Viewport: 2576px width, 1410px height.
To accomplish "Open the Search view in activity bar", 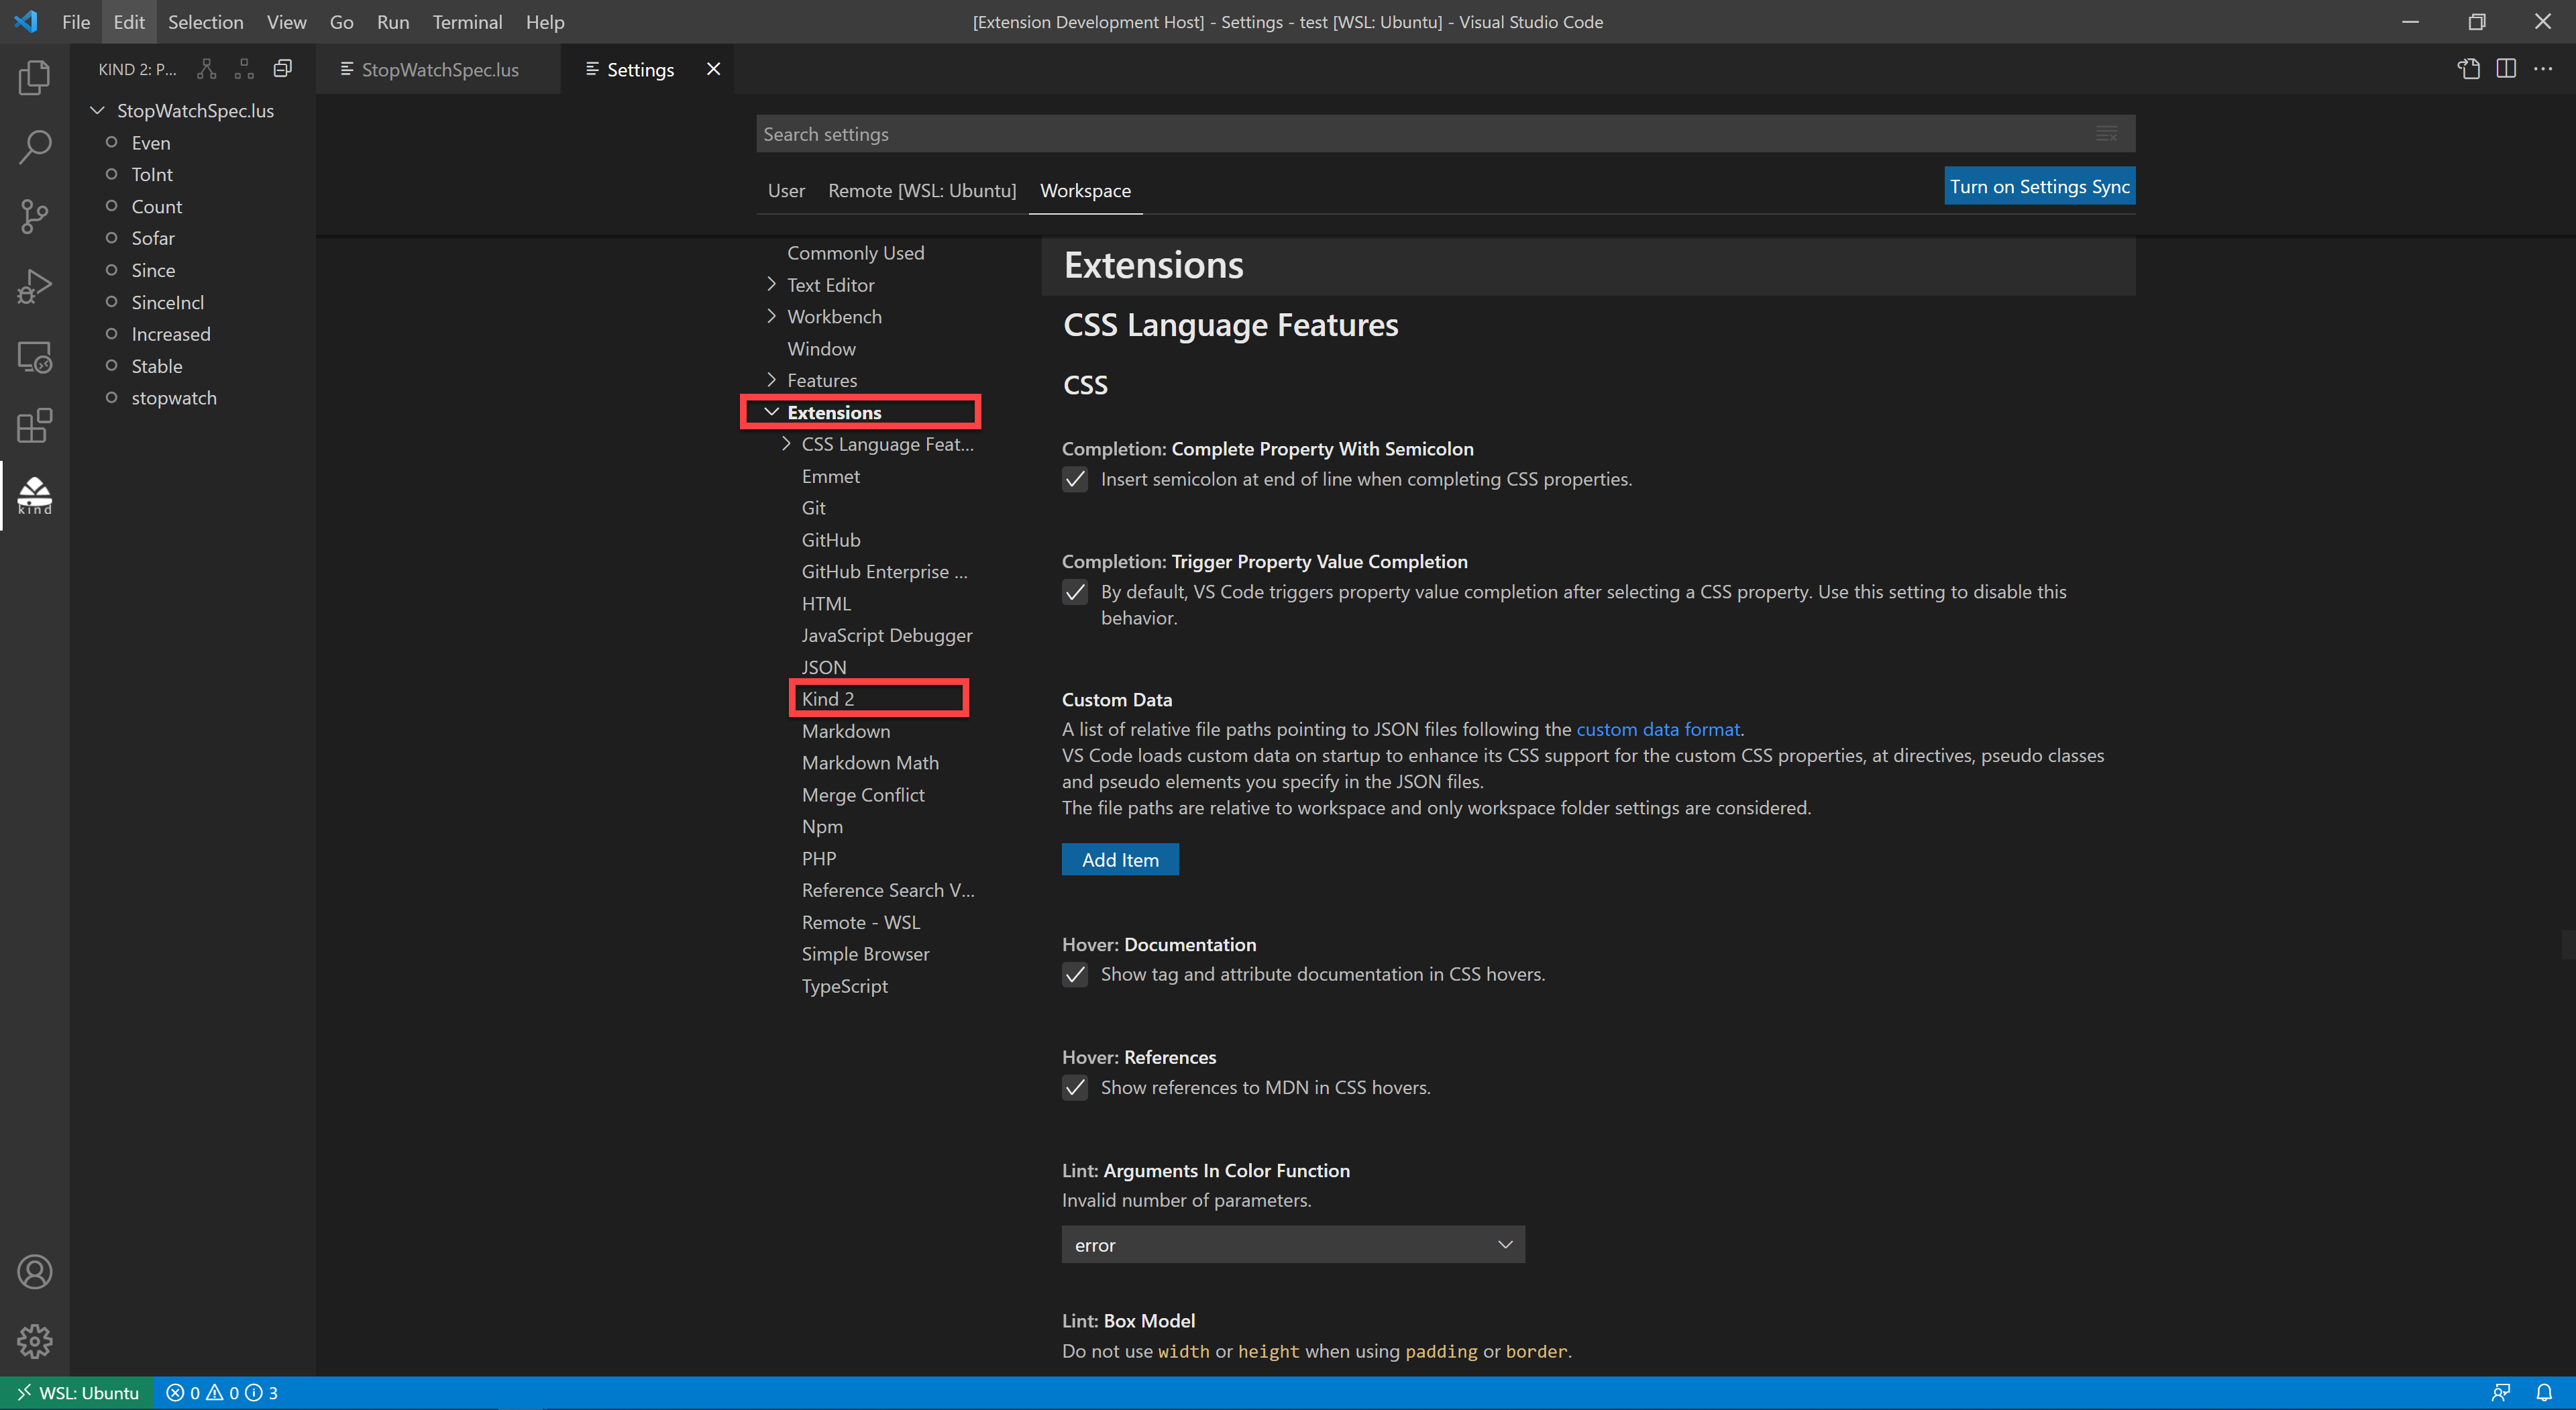I will click(x=34, y=147).
